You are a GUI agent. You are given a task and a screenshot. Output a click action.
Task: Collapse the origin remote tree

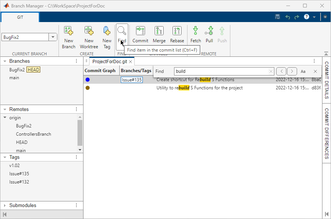pyautogui.click(x=4, y=117)
